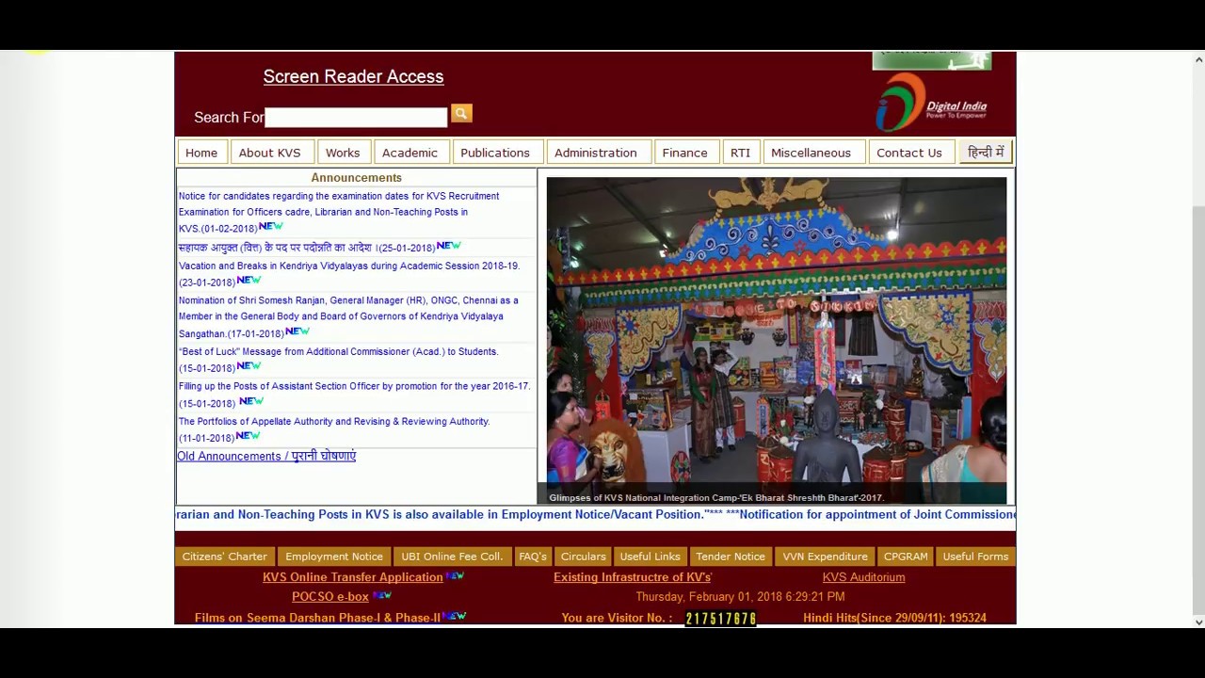Click the page scrollbar up arrow

tap(1198, 58)
